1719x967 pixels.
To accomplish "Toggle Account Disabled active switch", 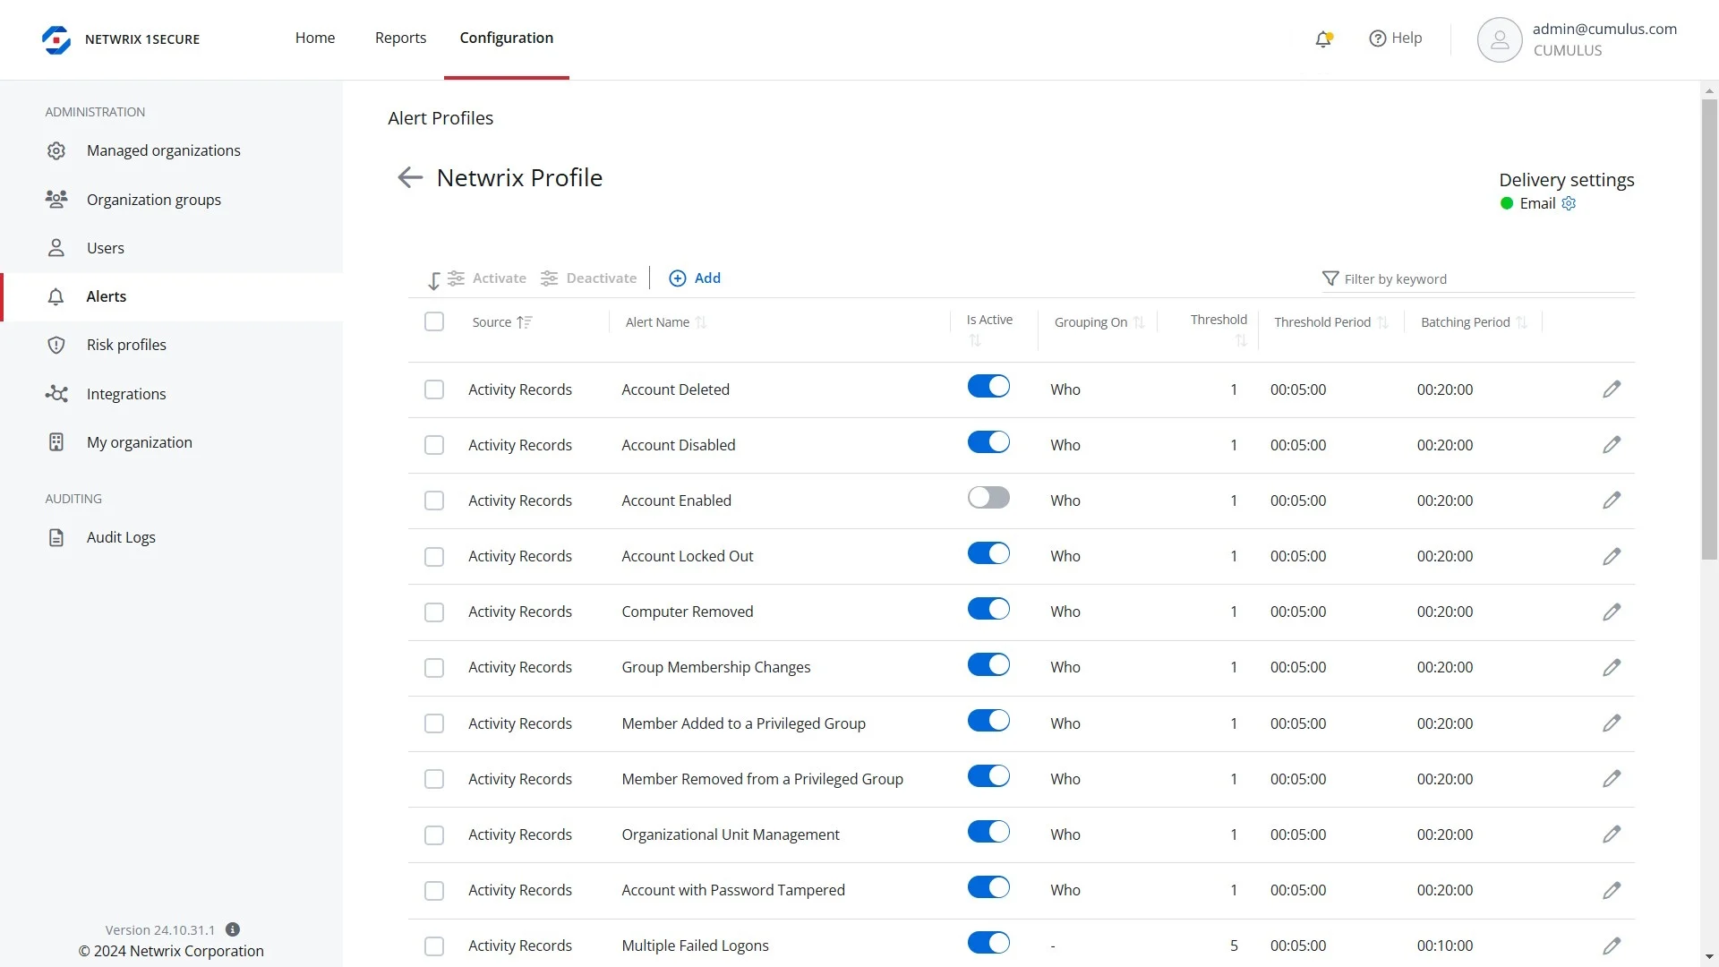I will 988,441.
